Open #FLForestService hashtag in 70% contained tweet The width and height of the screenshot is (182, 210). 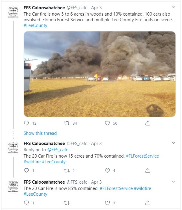pyautogui.click(x=142, y=156)
